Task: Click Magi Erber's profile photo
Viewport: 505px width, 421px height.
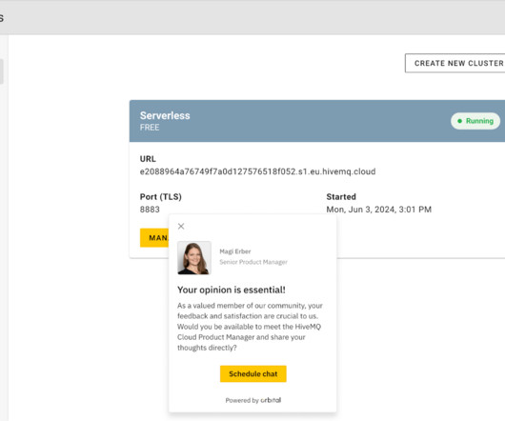Action: click(x=194, y=258)
